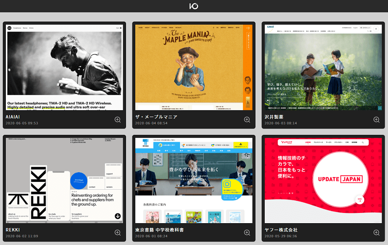388x245 pixels.
Task: Click the date 2020-06-05 09:53
Action: pyautogui.click(x=22, y=123)
